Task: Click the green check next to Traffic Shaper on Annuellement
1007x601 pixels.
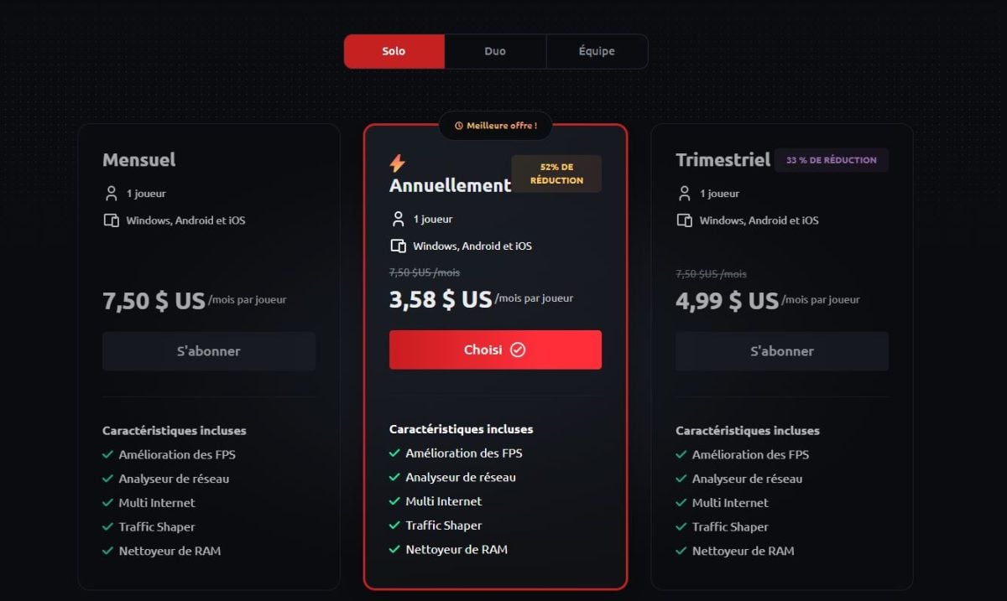Action: [x=394, y=525]
